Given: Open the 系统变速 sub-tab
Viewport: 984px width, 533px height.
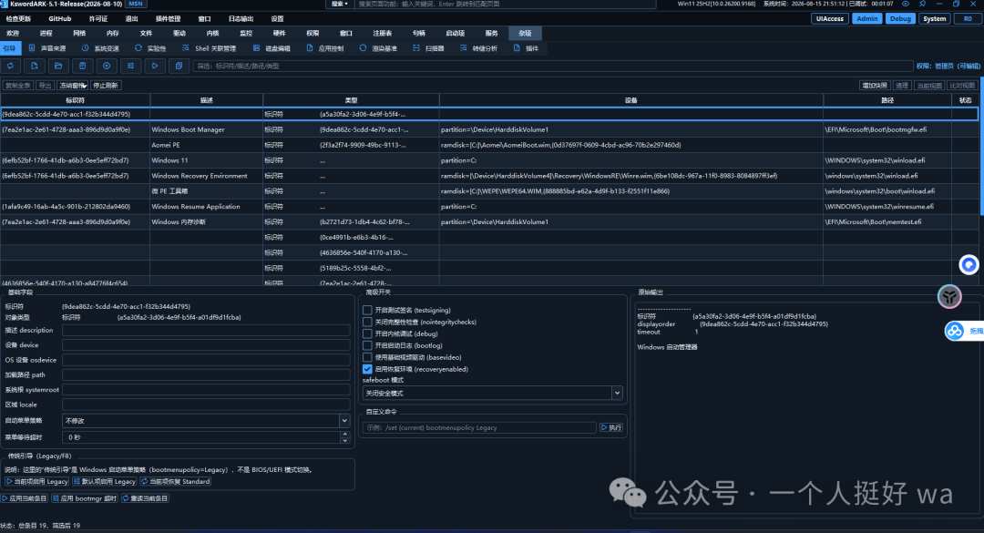Looking at the screenshot, I should tap(100, 48).
